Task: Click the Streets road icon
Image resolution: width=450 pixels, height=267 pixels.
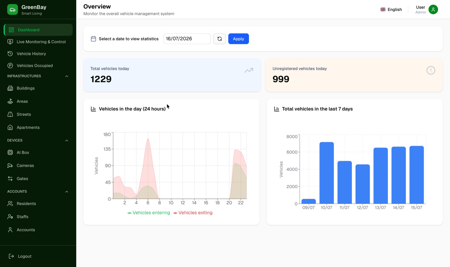Action: point(10,114)
